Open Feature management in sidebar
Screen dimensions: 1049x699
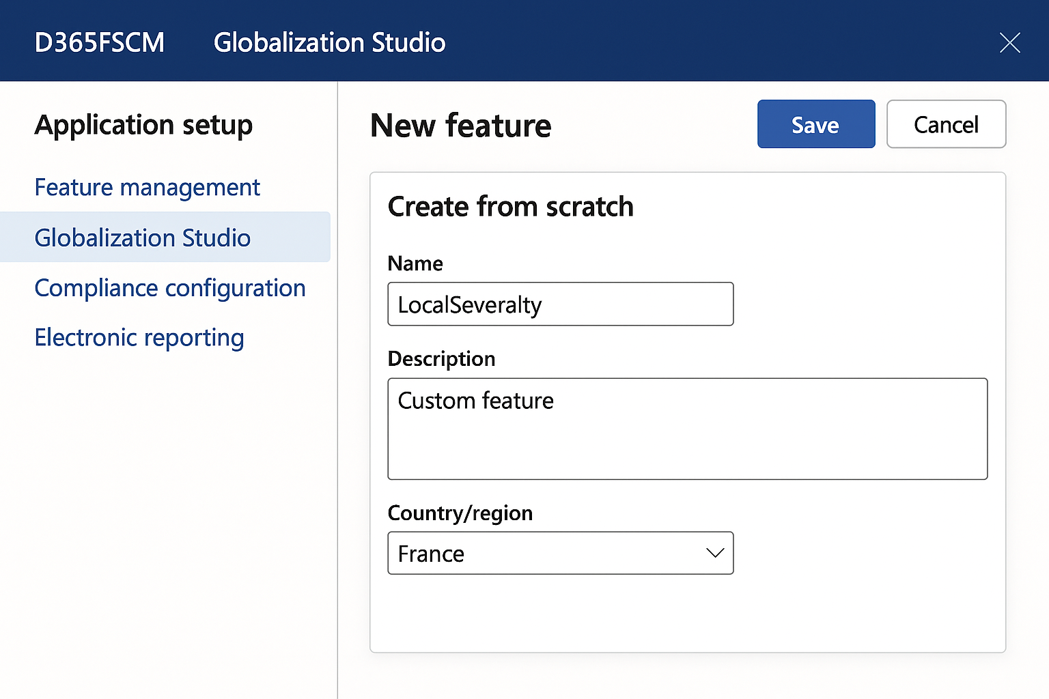click(x=147, y=187)
